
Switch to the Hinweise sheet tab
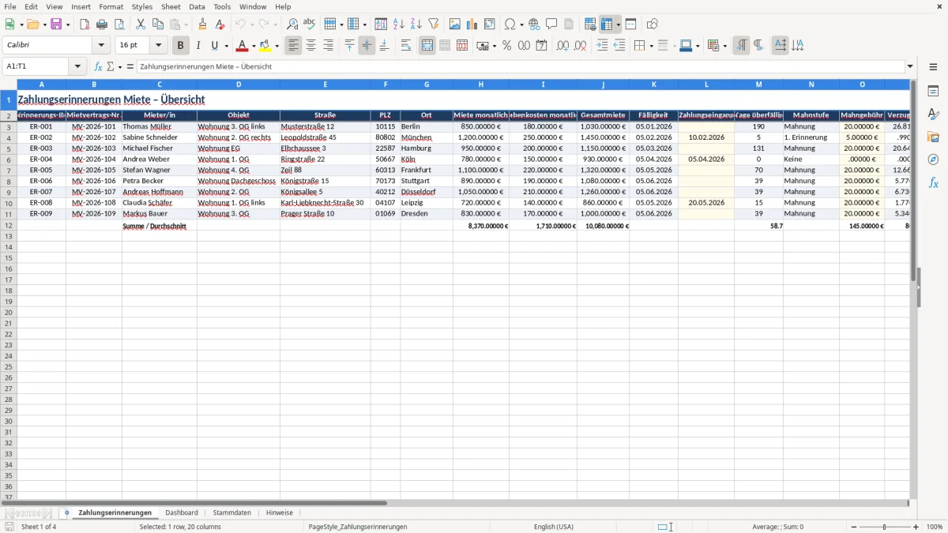coord(280,512)
